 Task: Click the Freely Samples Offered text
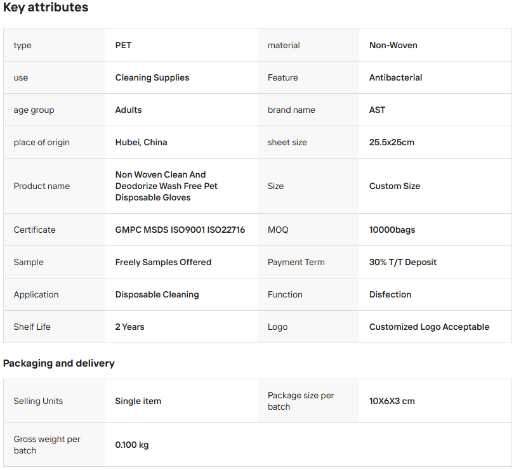click(163, 262)
